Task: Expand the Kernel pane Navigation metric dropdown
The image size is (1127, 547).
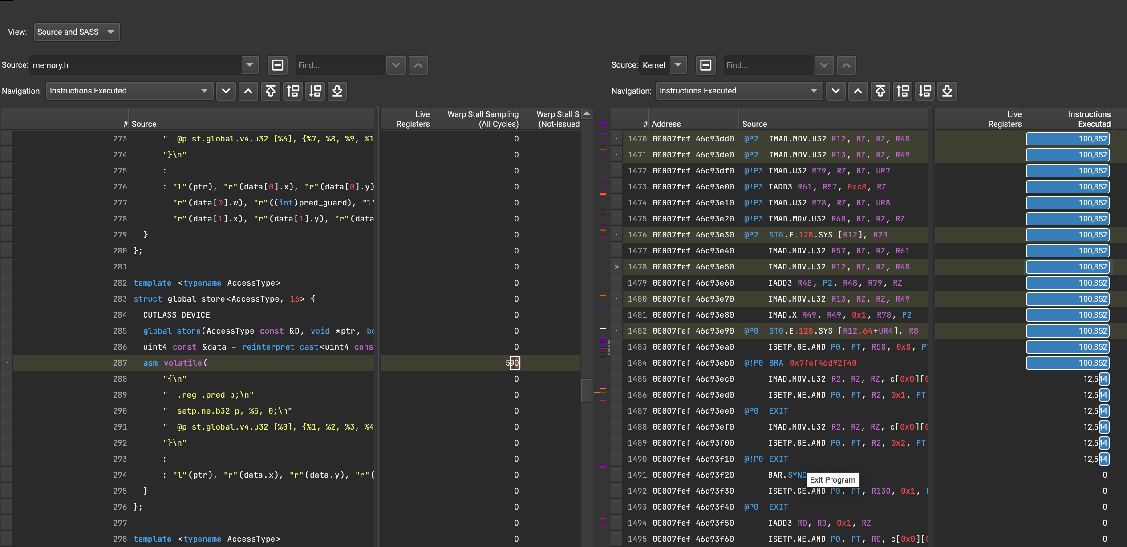Action: [x=738, y=91]
